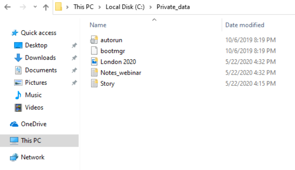The image size is (295, 170).
Task: Sort files by Name column header
Action: 98,25
